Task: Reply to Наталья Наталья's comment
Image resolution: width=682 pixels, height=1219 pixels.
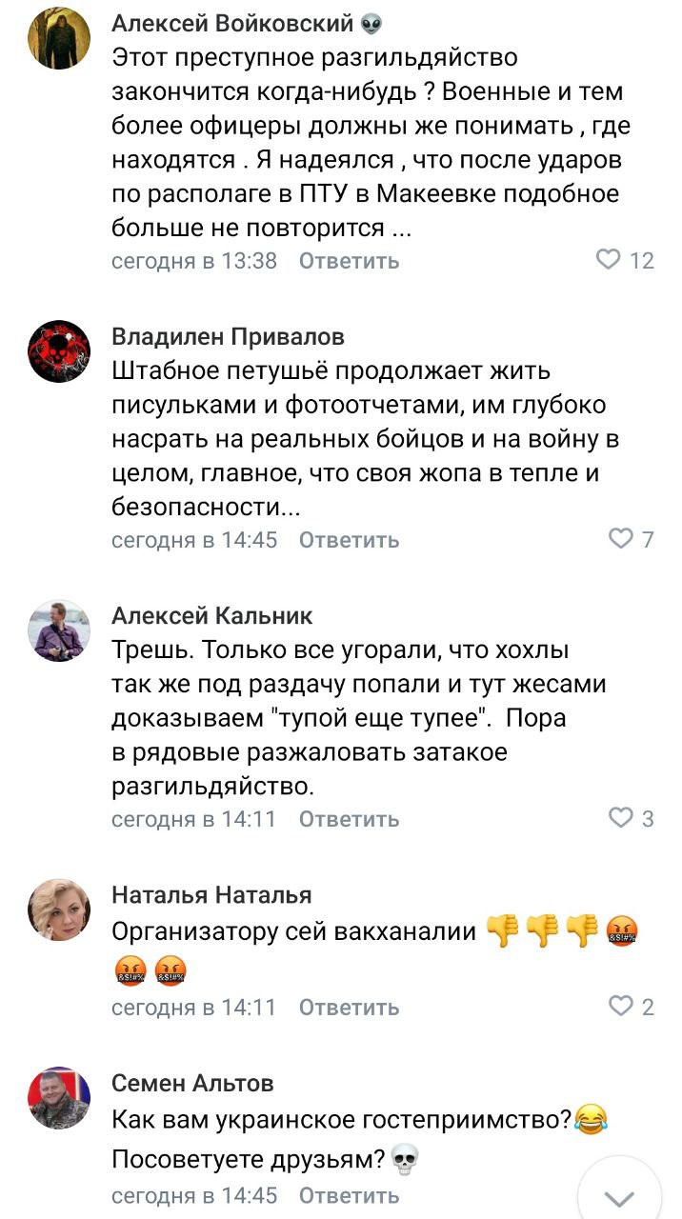Action: (349, 1007)
